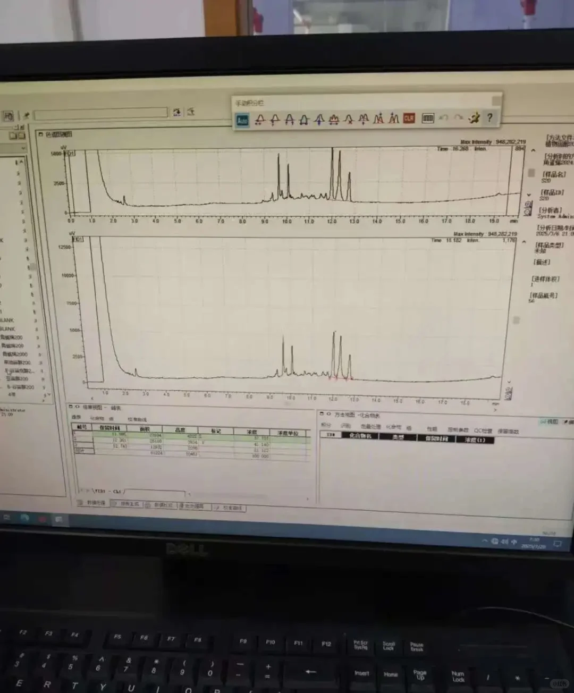This screenshot has height=693, width=574.
Task: Click the 面积 column header in peak table
Action: pos(145,429)
